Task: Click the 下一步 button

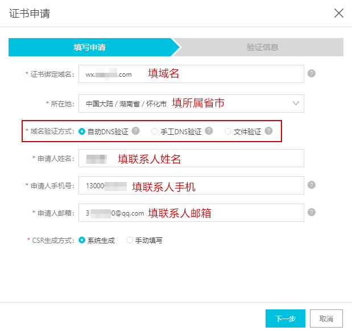Action: coord(285,318)
